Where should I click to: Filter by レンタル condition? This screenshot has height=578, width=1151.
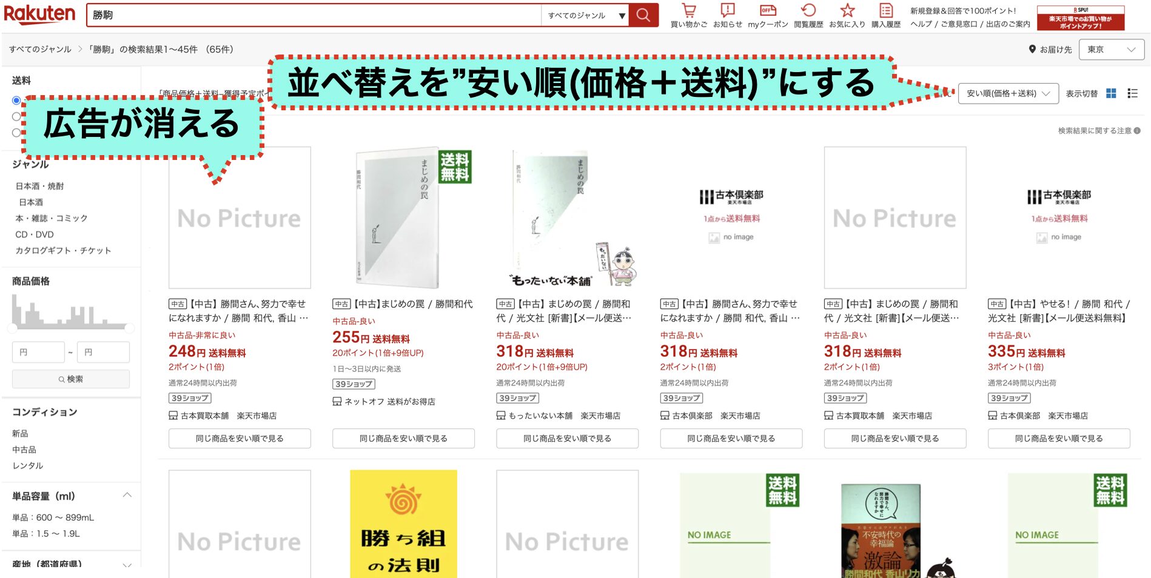(x=28, y=466)
